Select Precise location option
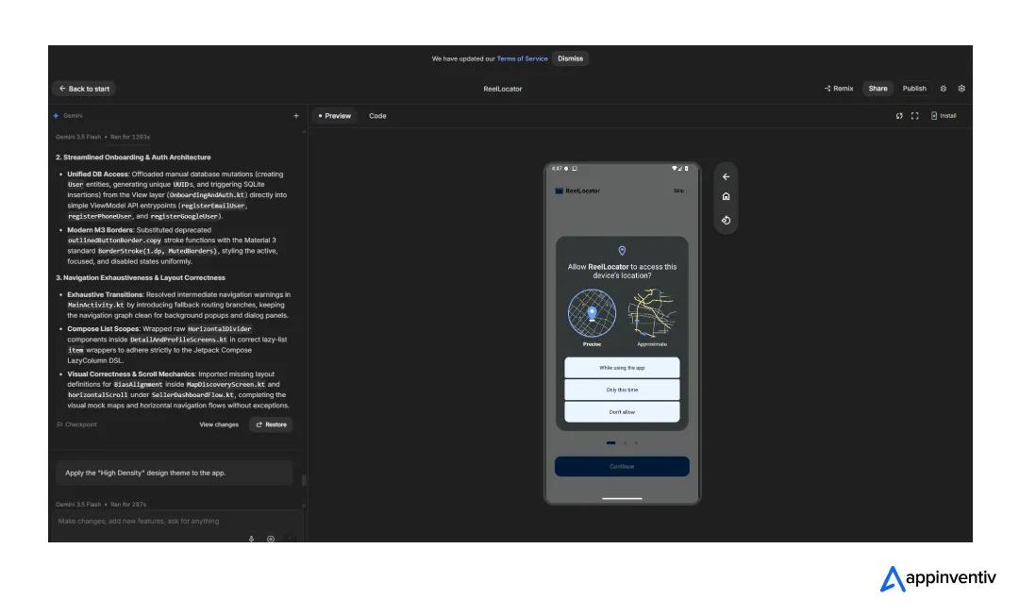Screen dimensions: 1019x615 coord(592,317)
